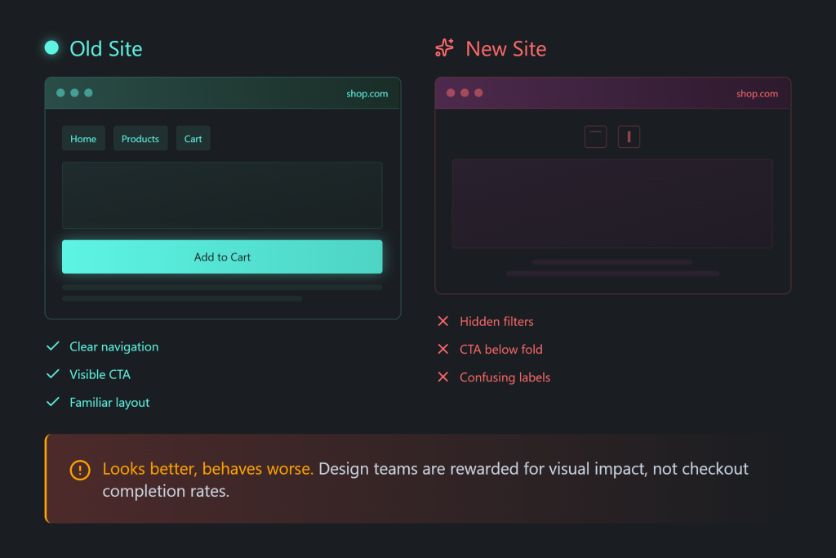
Task: Click the first window dot in Old Site
Action: (x=60, y=93)
